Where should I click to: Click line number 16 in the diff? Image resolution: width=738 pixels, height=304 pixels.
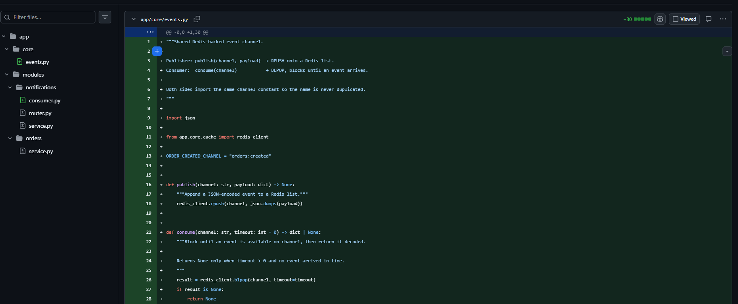pyautogui.click(x=149, y=185)
